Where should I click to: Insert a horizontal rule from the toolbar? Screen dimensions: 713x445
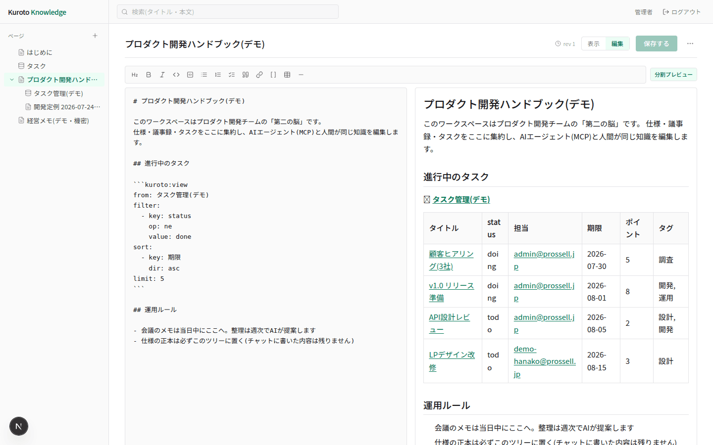301,75
